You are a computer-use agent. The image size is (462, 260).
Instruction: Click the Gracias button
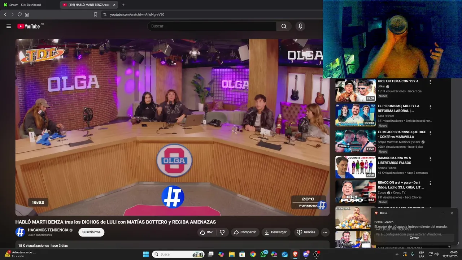point(306,232)
